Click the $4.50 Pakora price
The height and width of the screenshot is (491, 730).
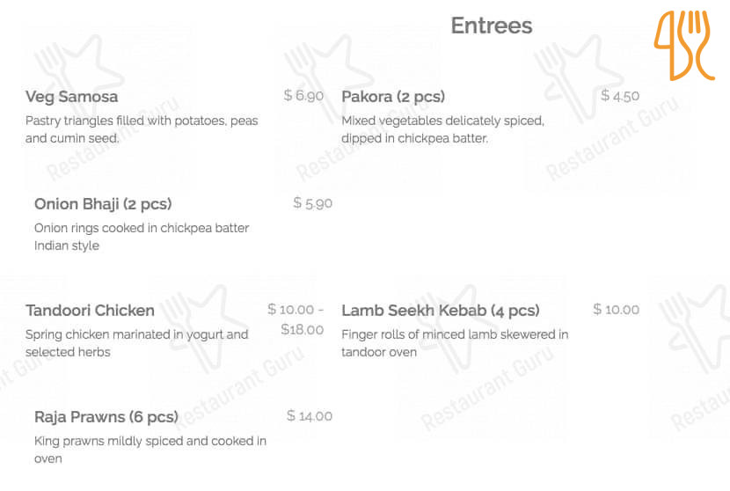(x=620, y=96)
